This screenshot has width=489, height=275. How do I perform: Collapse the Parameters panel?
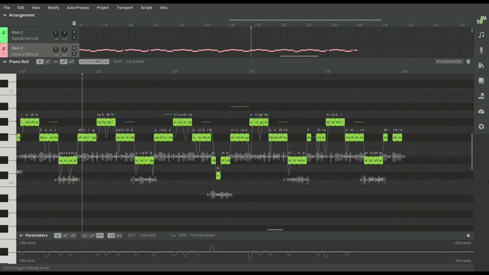point(21,235)
